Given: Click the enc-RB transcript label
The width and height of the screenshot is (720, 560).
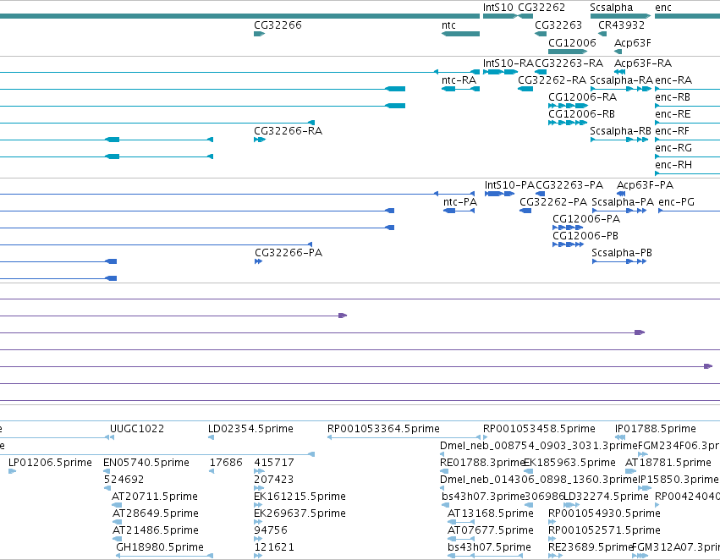Looking at the screenshot, I should (x=673, y=97).
